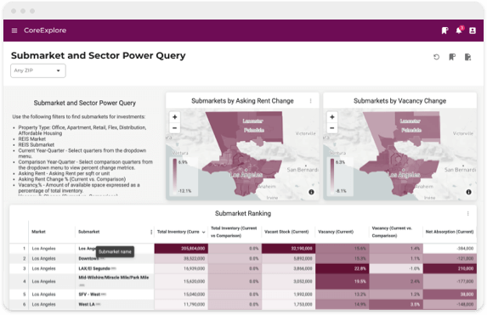This screenshot has width=487, height=315.
Task: Click the bookmark icon in the purple header
Action: (445, 31)
